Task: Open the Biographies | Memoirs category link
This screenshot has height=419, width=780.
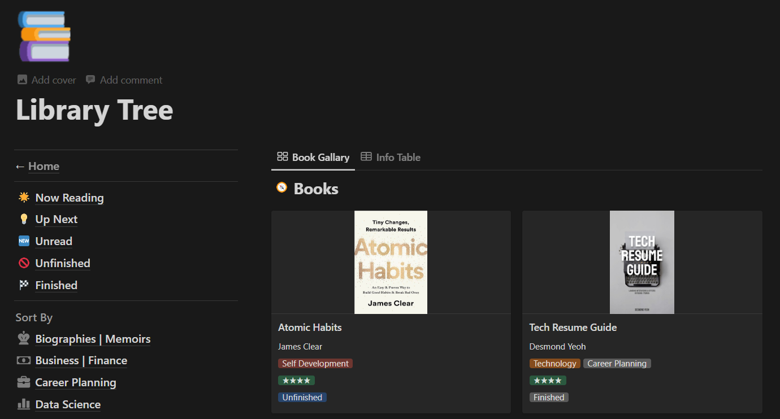Action: (93, 339)
